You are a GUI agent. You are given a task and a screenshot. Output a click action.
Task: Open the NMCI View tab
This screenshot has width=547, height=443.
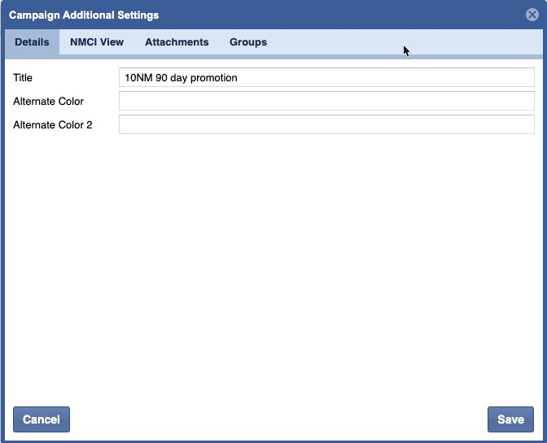[x=97, y=42]
